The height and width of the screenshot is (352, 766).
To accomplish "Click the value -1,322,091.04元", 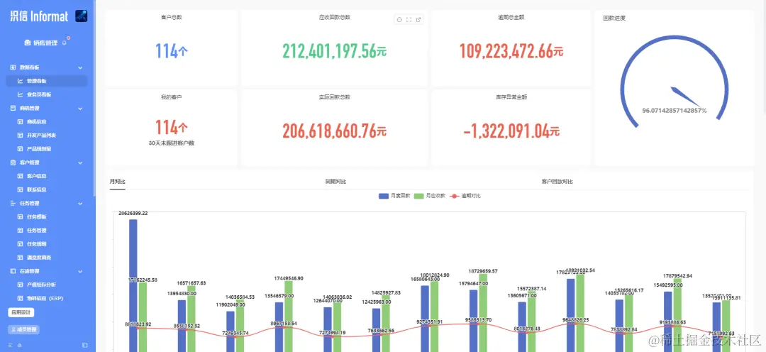I will 511,131.
